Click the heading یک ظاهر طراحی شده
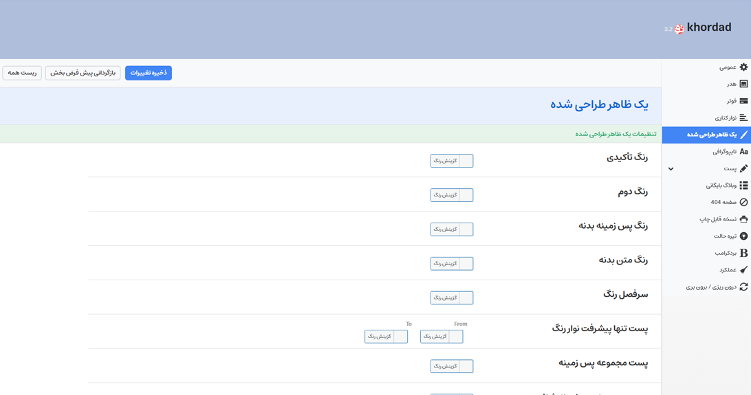The height and width of the screenshot is (395, 751). pyautogui.click(x=599, y=104)
